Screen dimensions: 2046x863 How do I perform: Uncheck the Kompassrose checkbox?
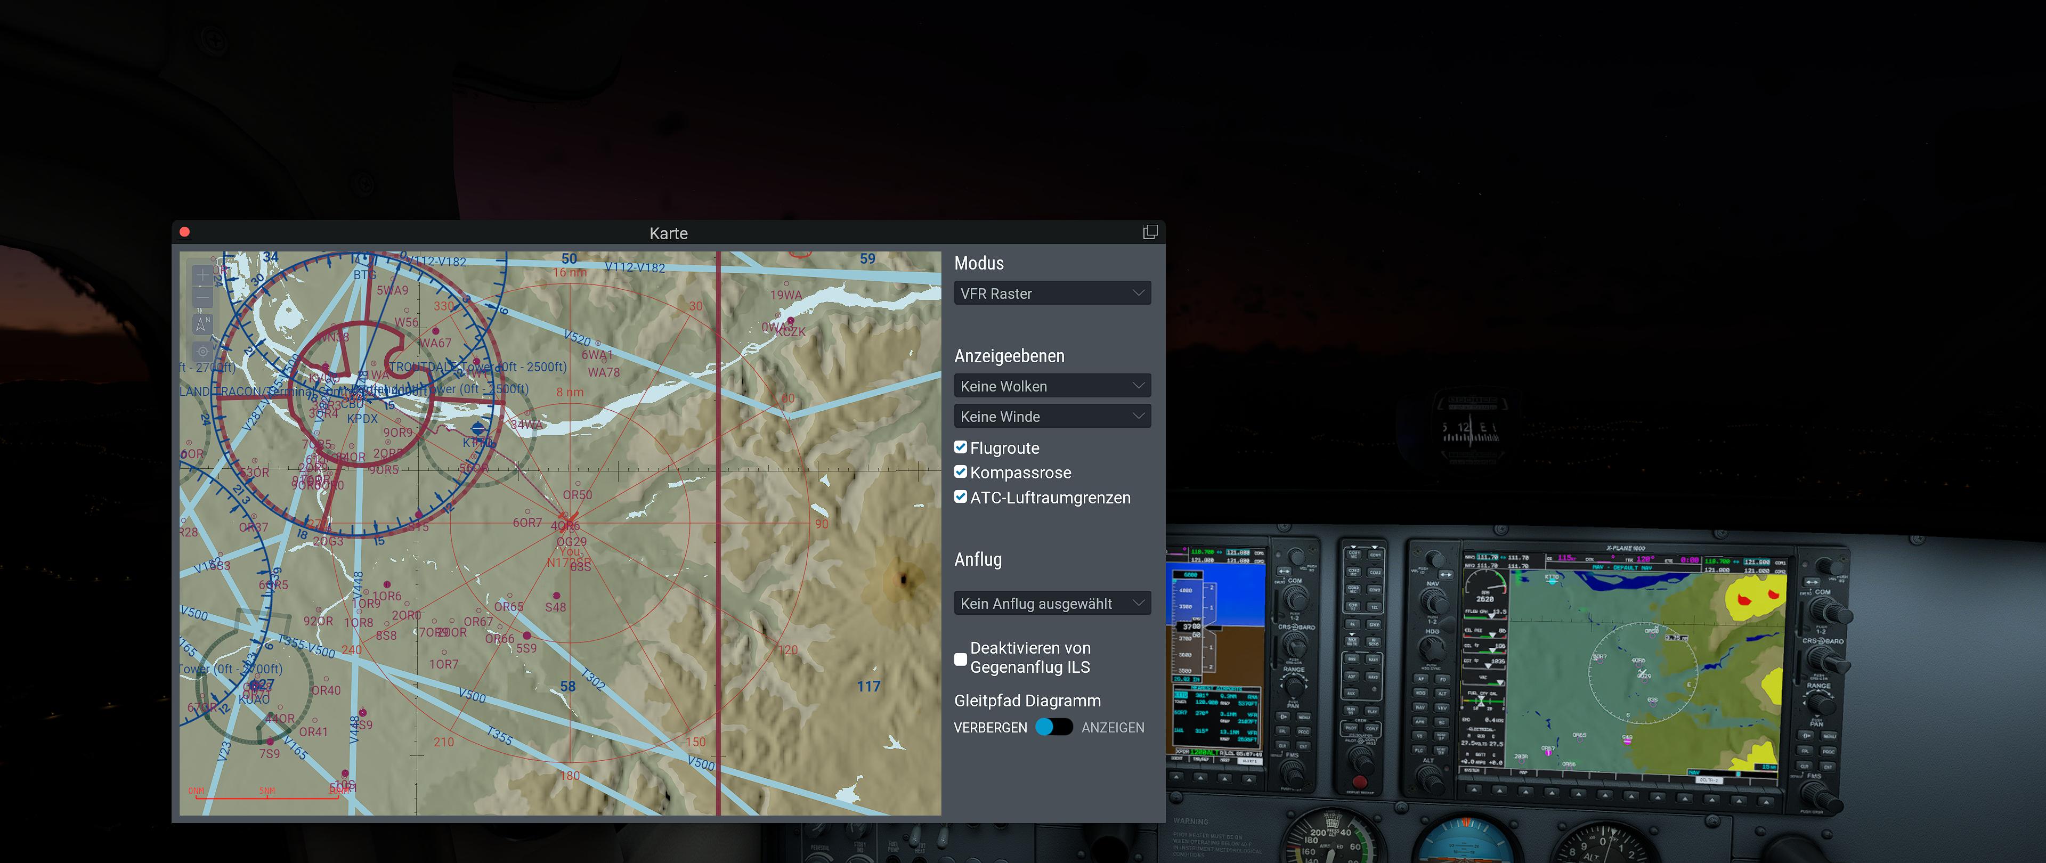[960, 473]
